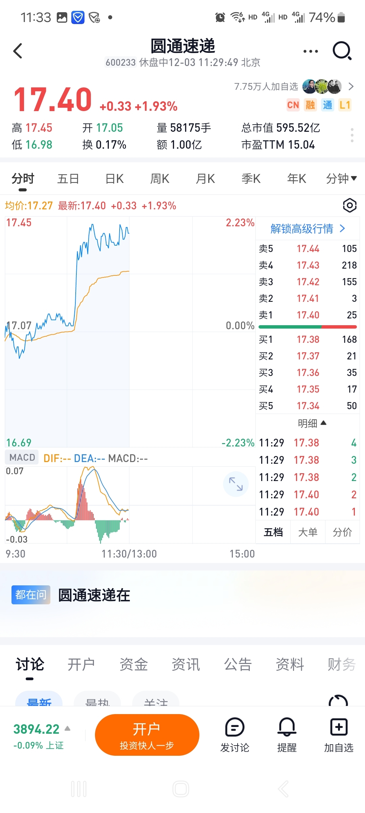Collapse the 明细 trade details list
365x813 pixels.
click(x=312, y=423)
